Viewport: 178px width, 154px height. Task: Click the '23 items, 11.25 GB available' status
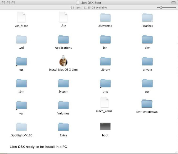click(x=89, y=8)
